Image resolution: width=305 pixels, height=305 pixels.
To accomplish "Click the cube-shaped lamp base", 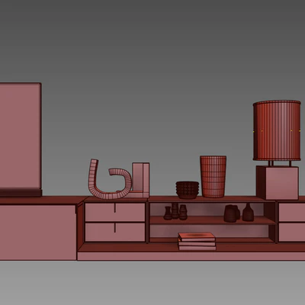I will click(x=278, y=183).
